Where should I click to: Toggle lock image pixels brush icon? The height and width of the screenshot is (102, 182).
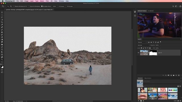[x=144, y=48]
